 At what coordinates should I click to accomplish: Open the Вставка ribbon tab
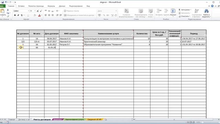pos(21,6)
